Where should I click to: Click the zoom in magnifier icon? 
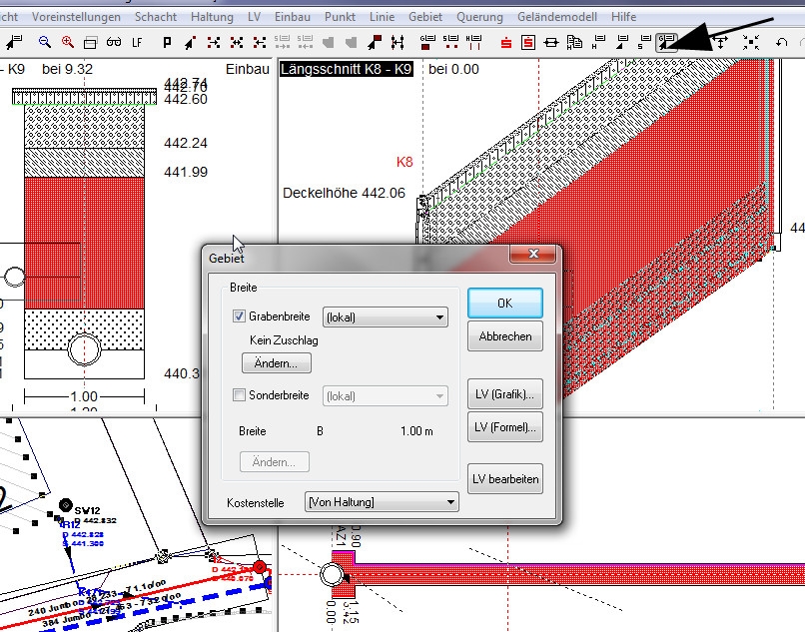(67, 42)
